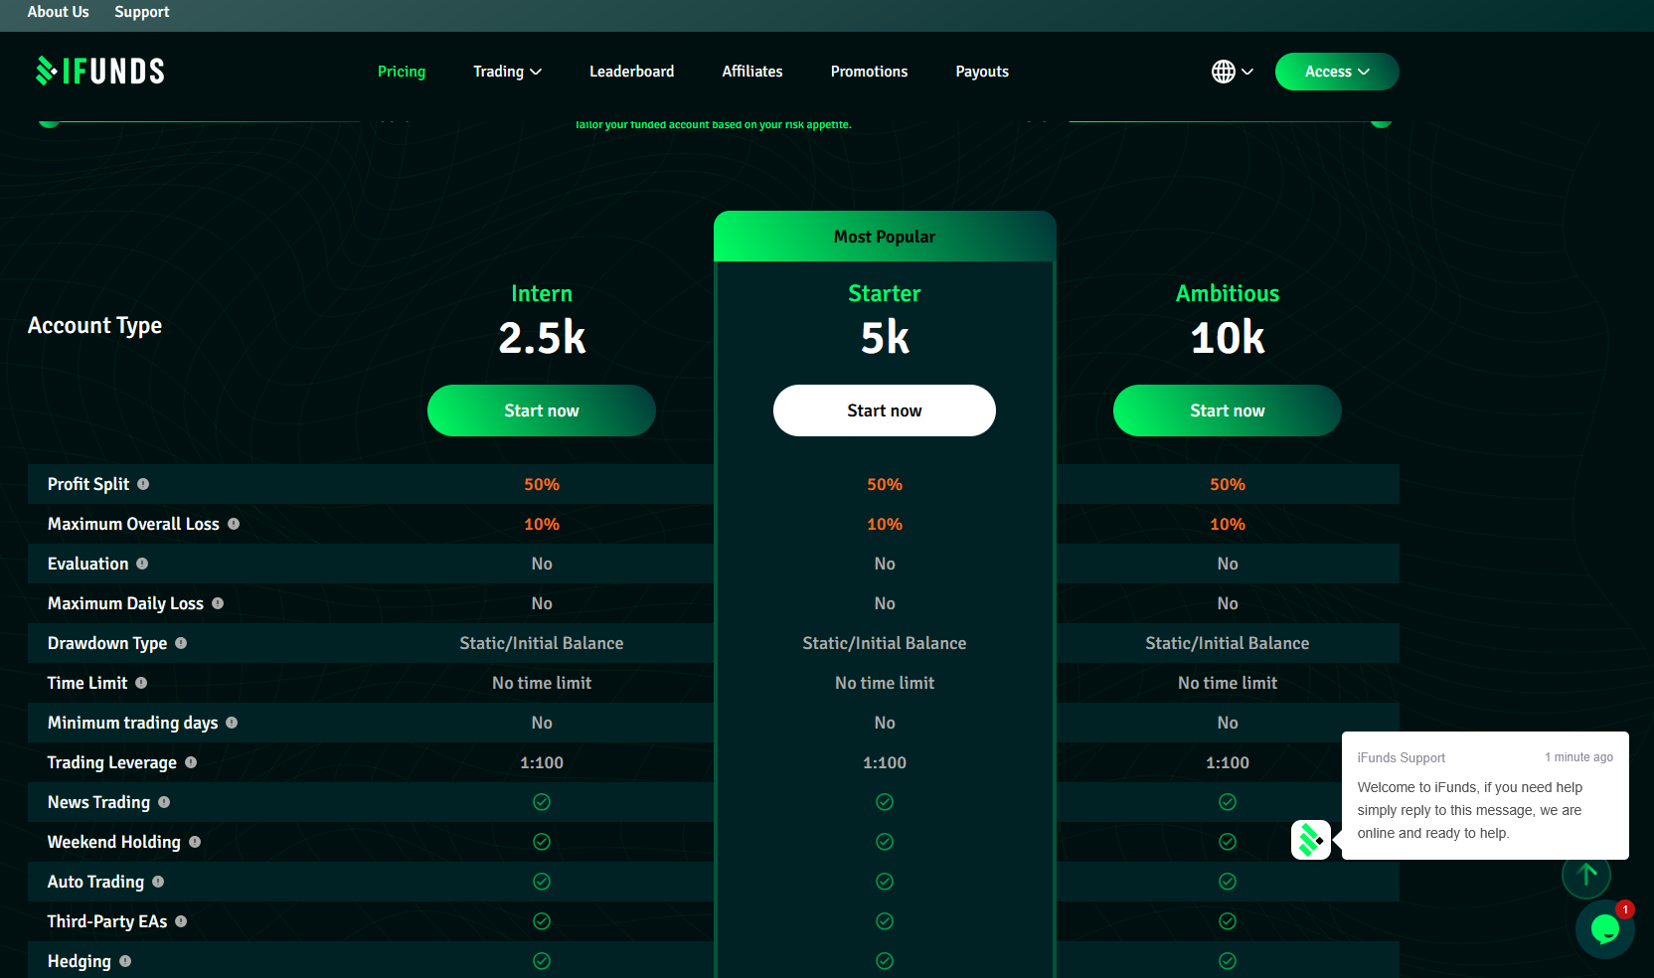Show info tooltip for Trading Leverage
Viewport: 1654px width, 978px height.
coord(191,762)
